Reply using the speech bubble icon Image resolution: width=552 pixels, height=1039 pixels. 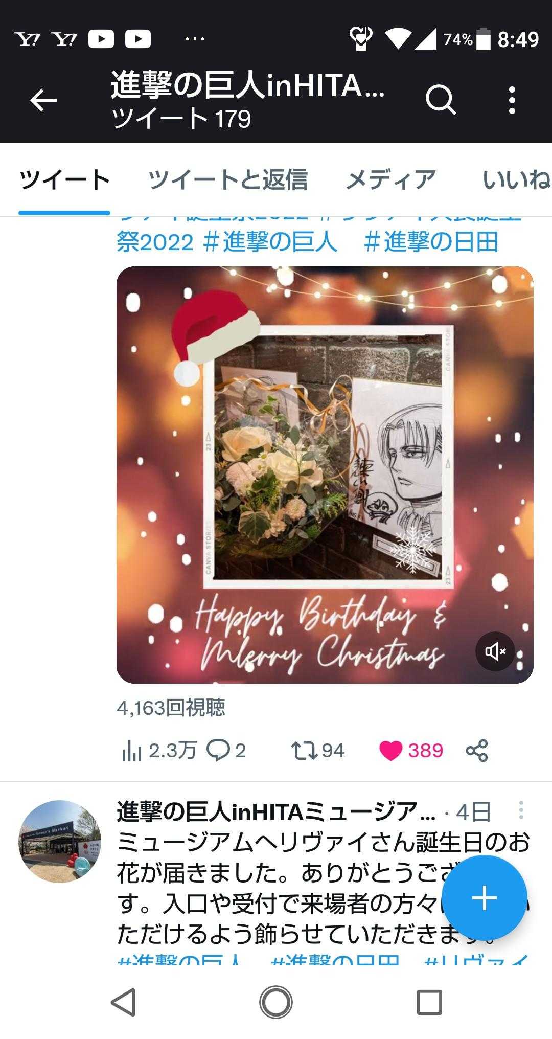218,751
